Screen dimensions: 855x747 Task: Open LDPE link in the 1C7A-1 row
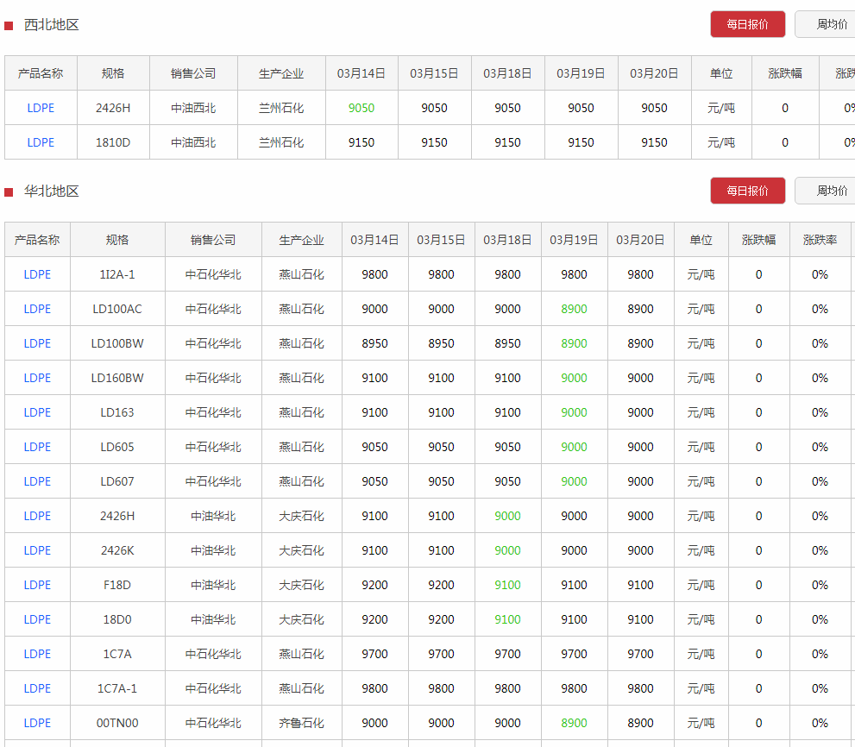(x=37, y=688)
